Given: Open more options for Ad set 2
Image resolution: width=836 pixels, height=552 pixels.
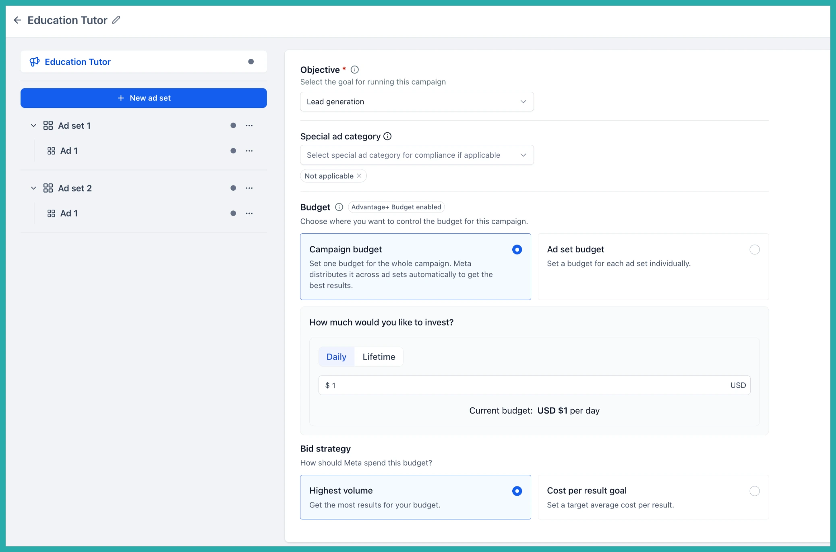Looking at the screenshot, I should [249, 188].
